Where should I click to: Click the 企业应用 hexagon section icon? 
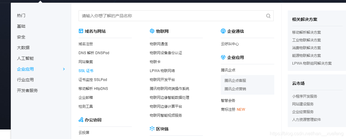[x=223, y=57]
